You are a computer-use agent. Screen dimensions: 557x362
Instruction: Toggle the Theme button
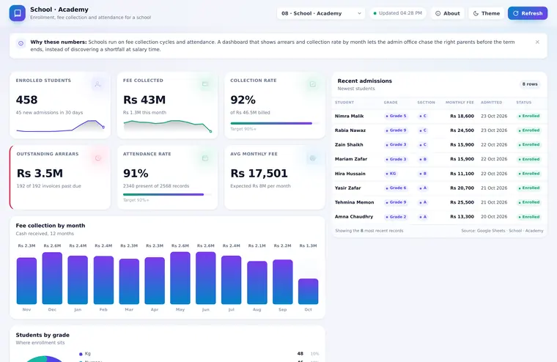pos(487,13)
